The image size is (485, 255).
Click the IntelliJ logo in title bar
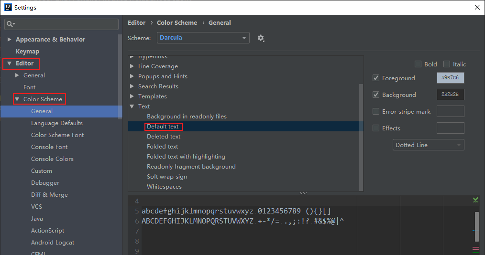[8, 7]
